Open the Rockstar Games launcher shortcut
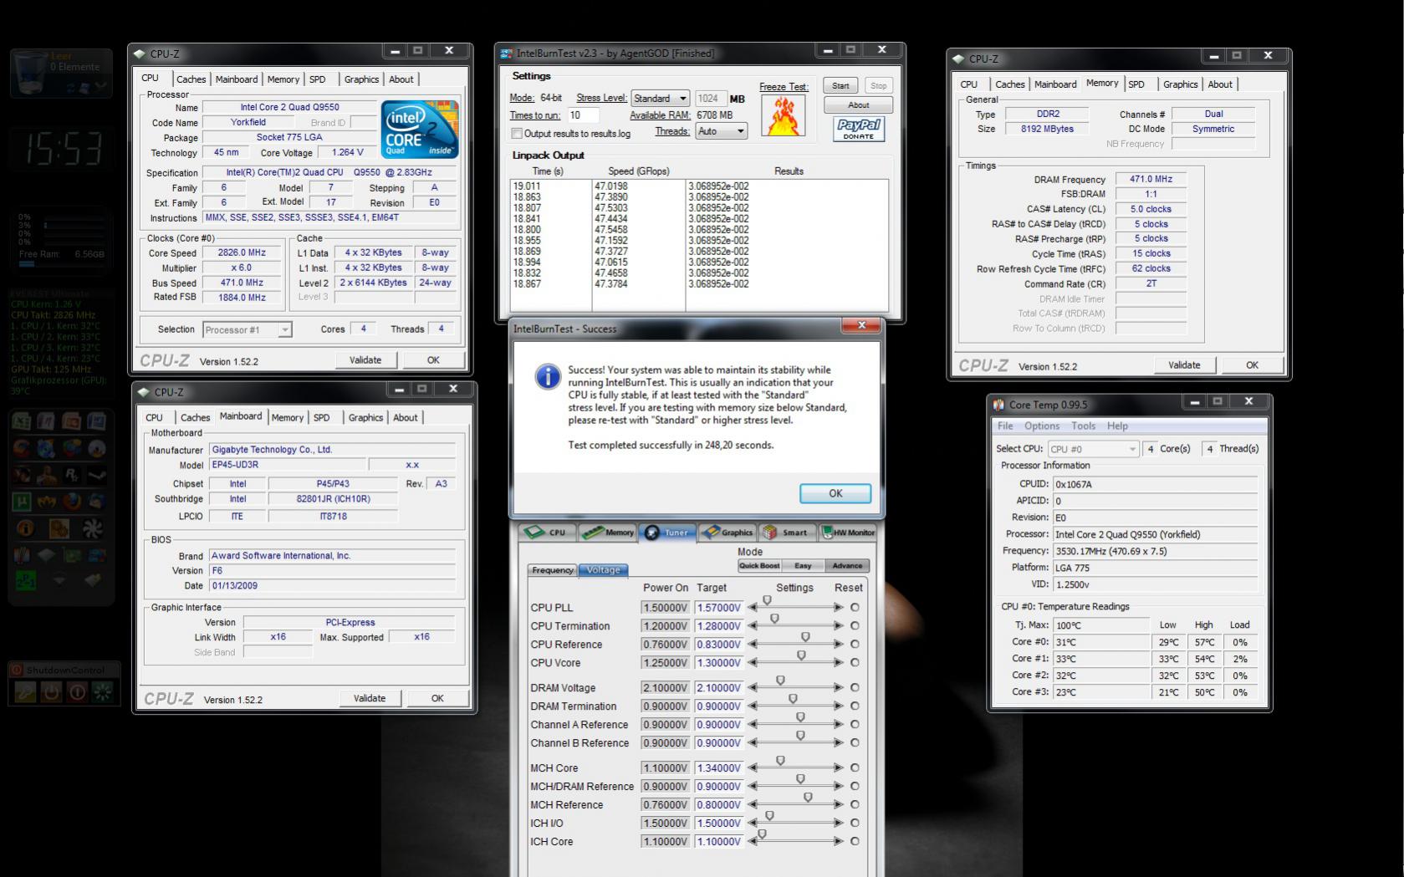 72,475
